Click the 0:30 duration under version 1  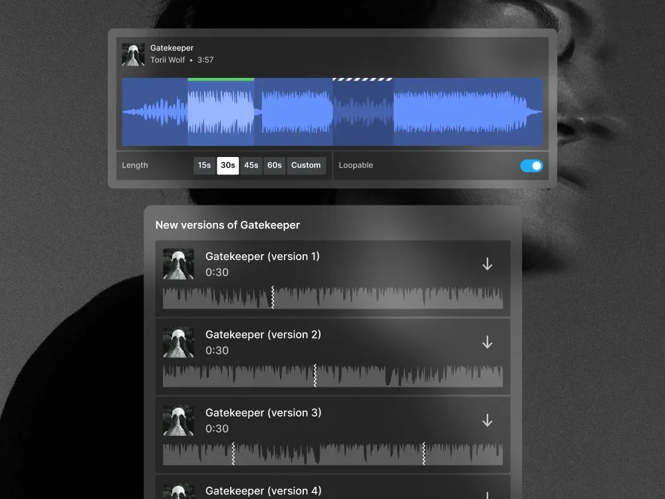tap(217, 272)
